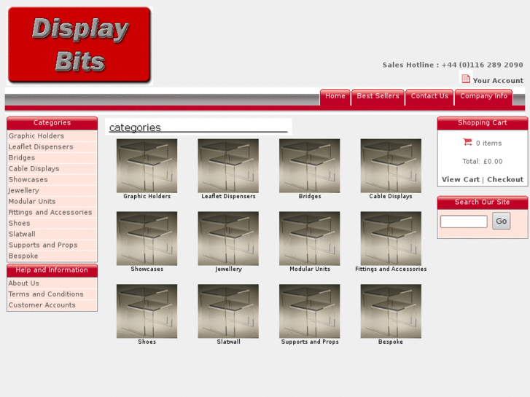Click the Categories sidebar header
The width and height of the screenshot is (530, 397).
[x=52, y=123]
